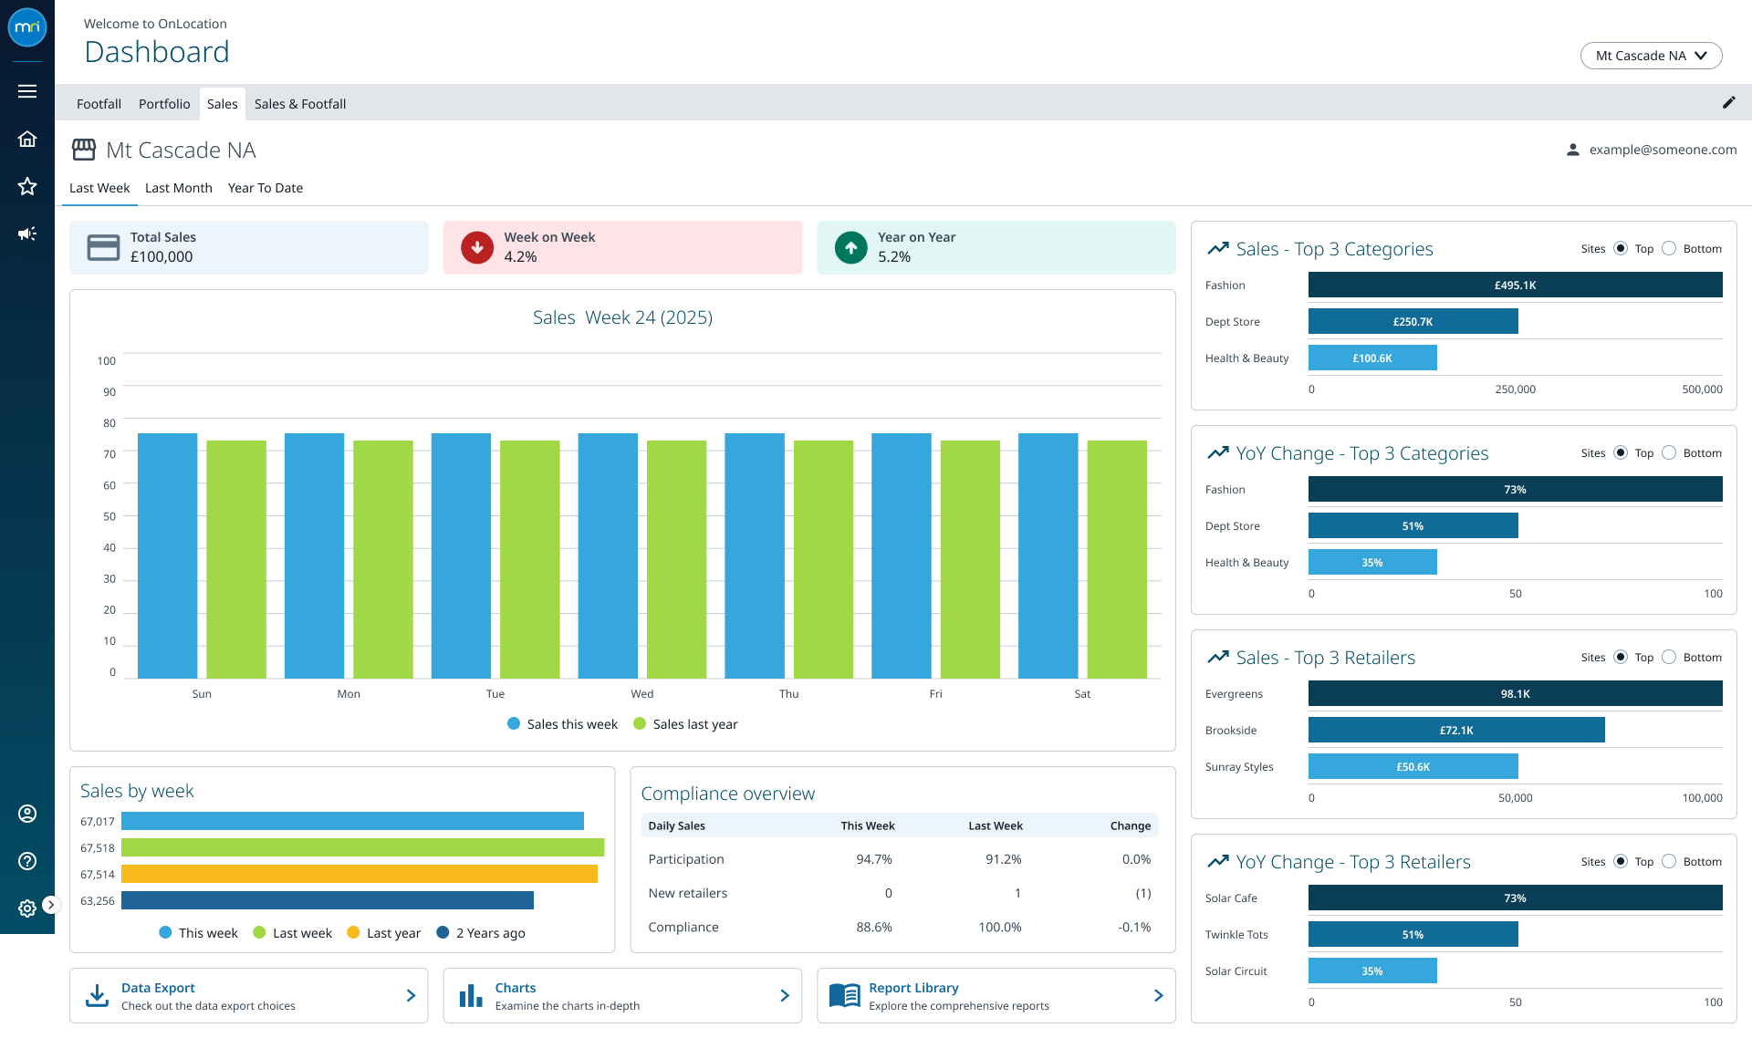Toggle Sales this week legend item
This screenshot has height=1038, width=1752.
(562, 724)
